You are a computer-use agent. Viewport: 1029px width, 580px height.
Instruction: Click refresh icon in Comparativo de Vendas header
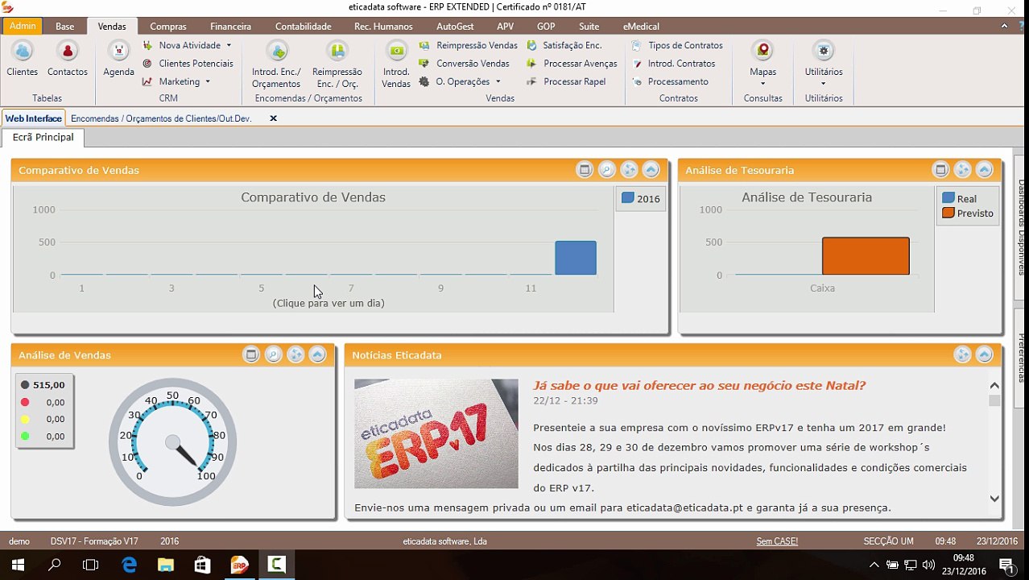pos(630,170)
